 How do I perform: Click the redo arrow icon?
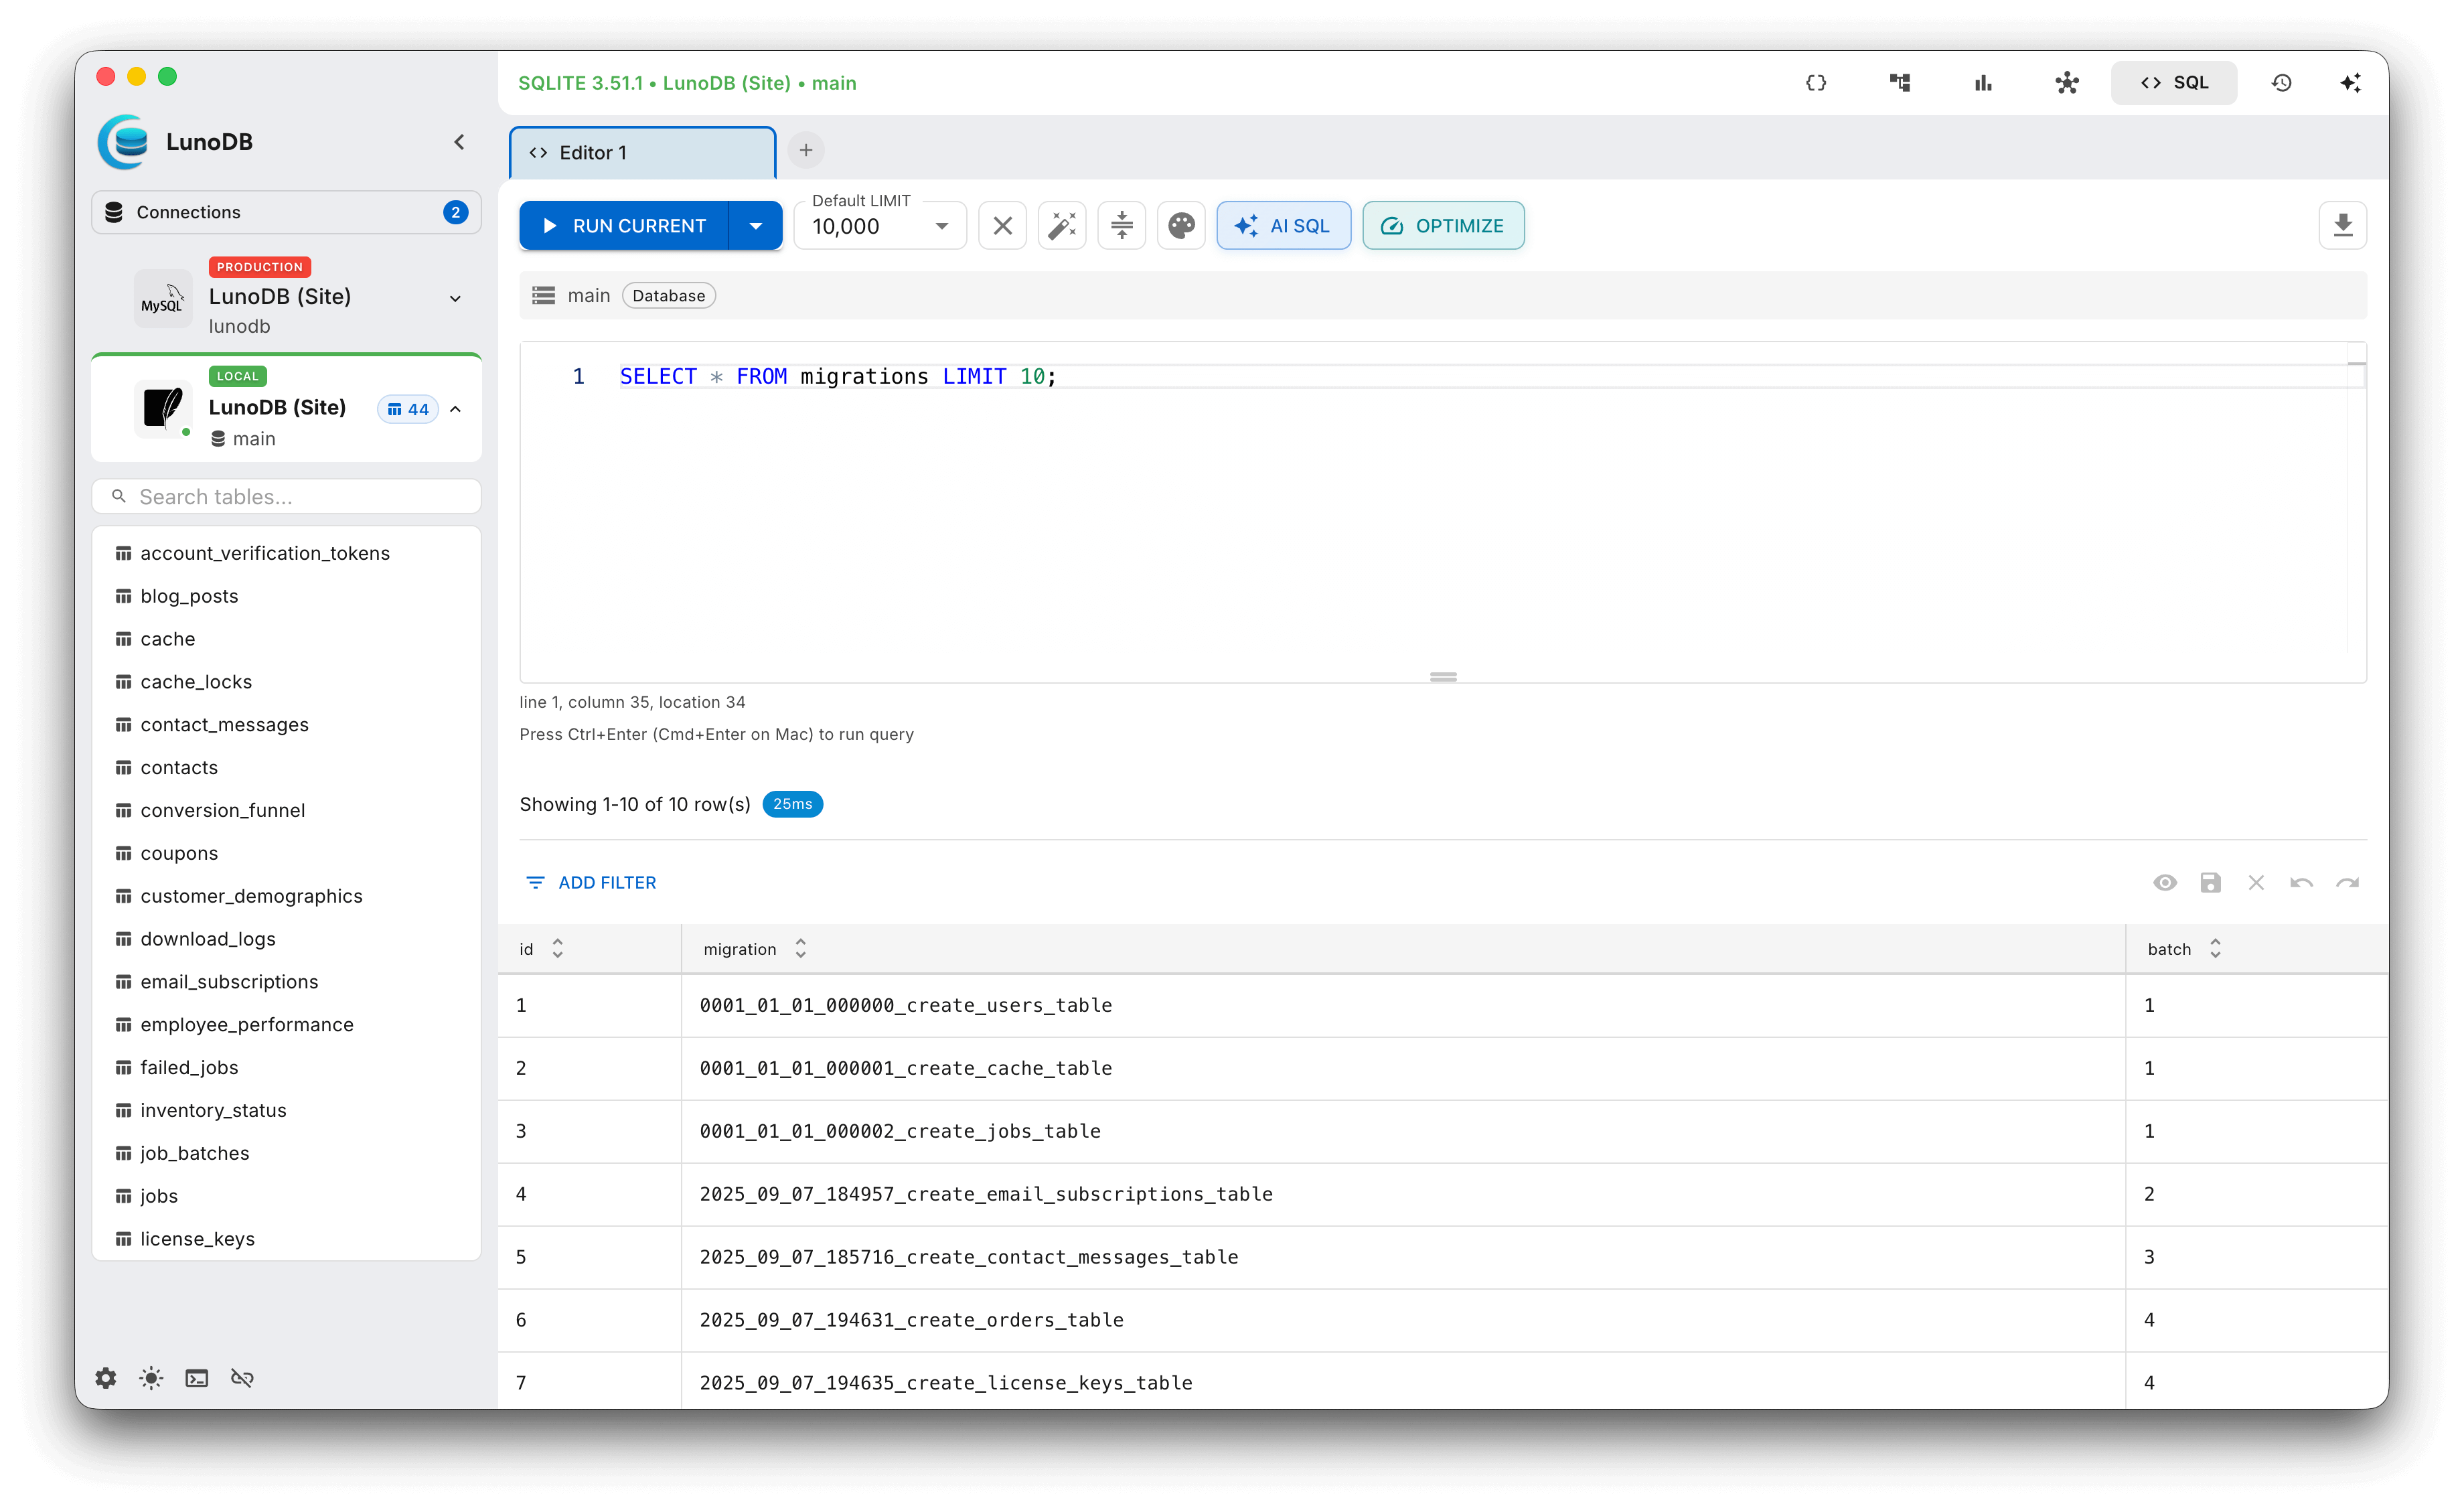(2347, 883)
